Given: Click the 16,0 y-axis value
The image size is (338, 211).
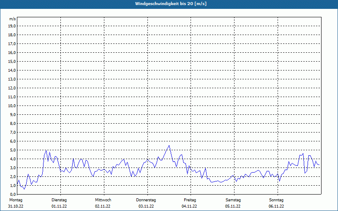Looking at the screenshot, I should (12, 52).
